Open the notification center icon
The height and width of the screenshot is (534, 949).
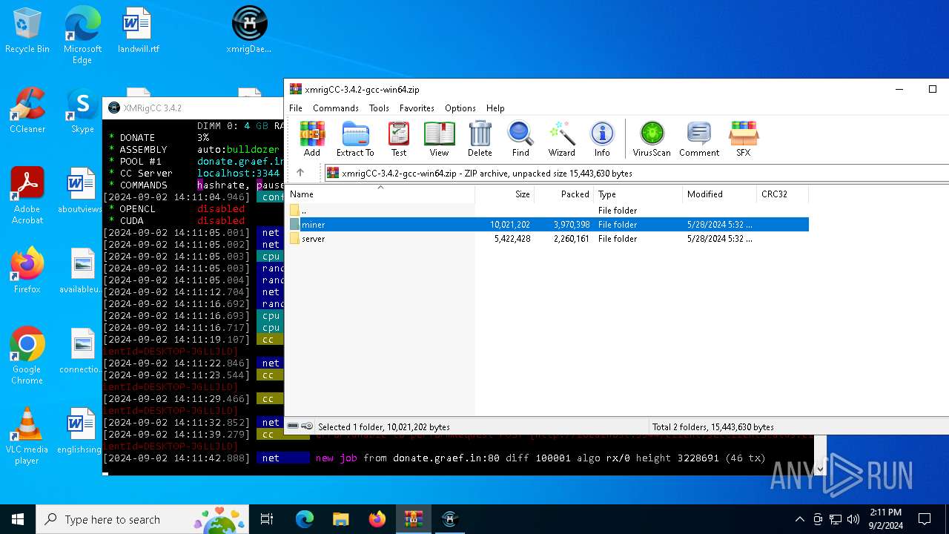click(x=925, y=519)
